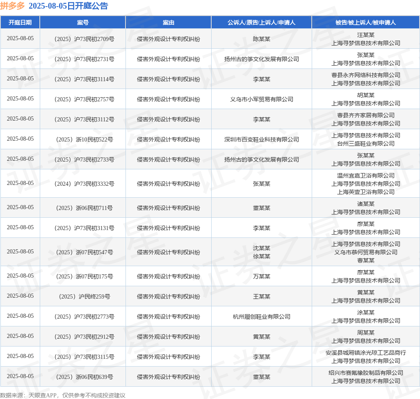Image resolution: width=420 pixels, height=399 pixels.
Task: Click defendant 诸某某
Action: [365, 204]
